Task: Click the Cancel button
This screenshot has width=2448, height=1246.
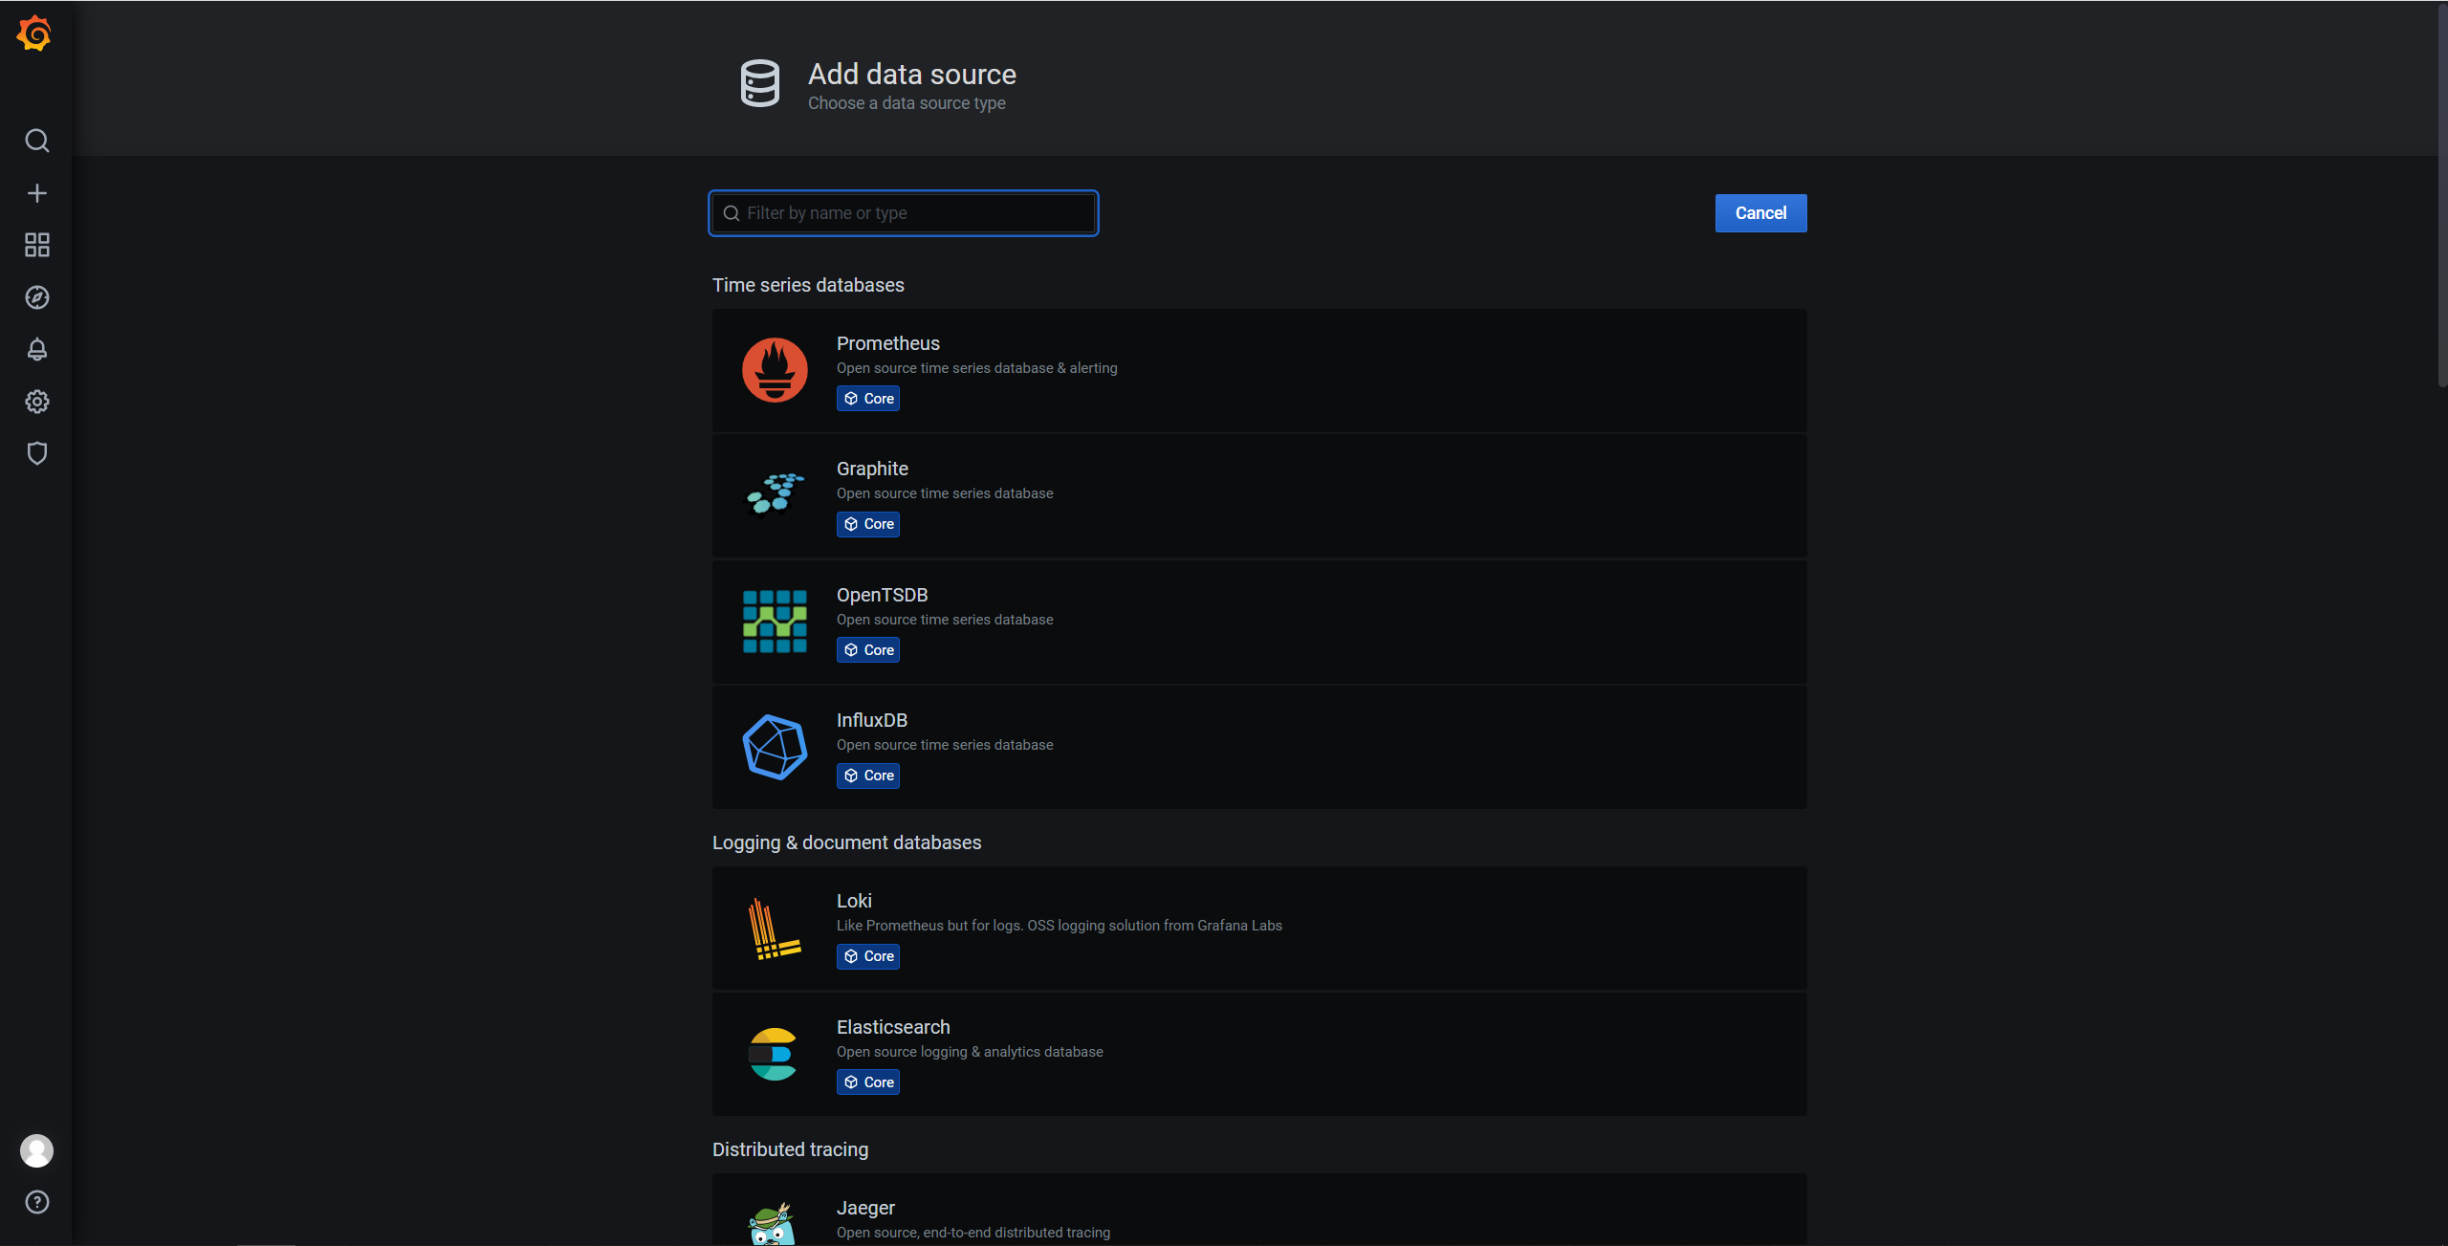Action: (1759, 213)
